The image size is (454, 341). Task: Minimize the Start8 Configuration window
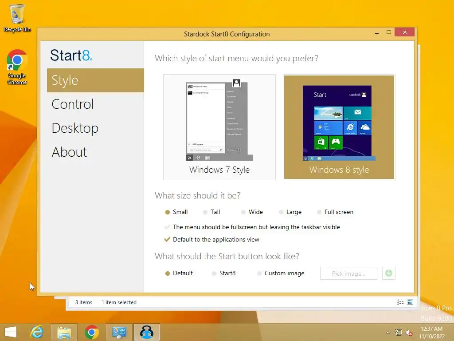tap(377, 33)
